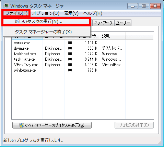Click memory value 1,272 K
The image size is (164, 147).
pyautogui.click(x=91, y=54)
